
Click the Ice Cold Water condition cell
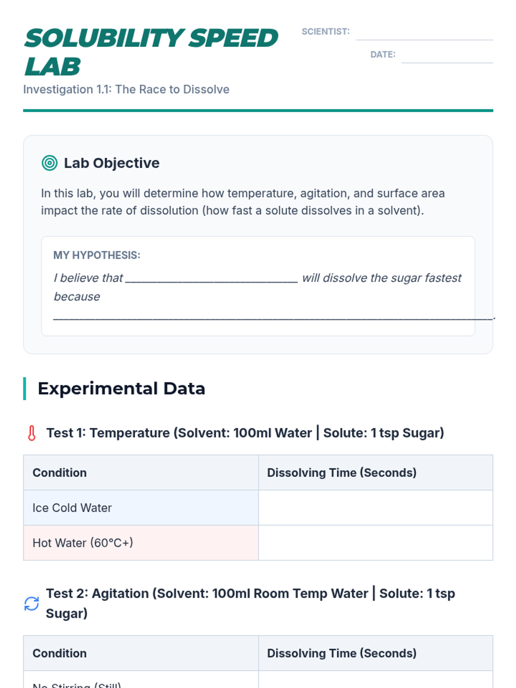coord(141,508)
